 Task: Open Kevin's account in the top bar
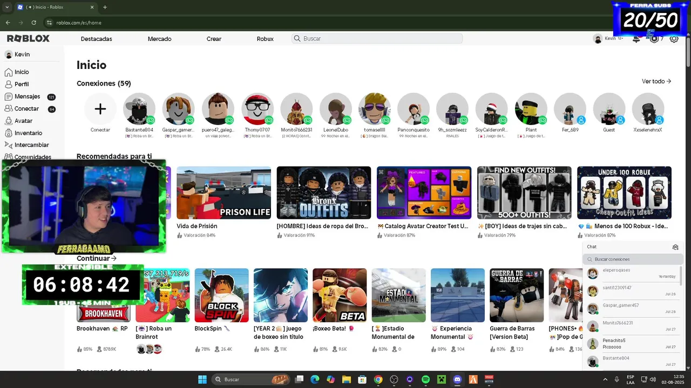coord(608,39)
